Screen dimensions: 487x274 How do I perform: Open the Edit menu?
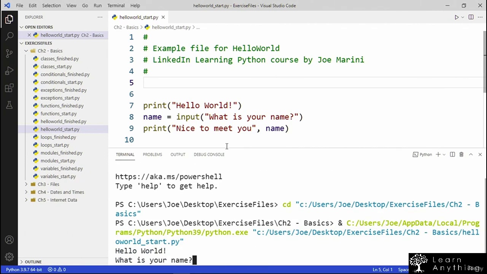click(x=33, y=5)
